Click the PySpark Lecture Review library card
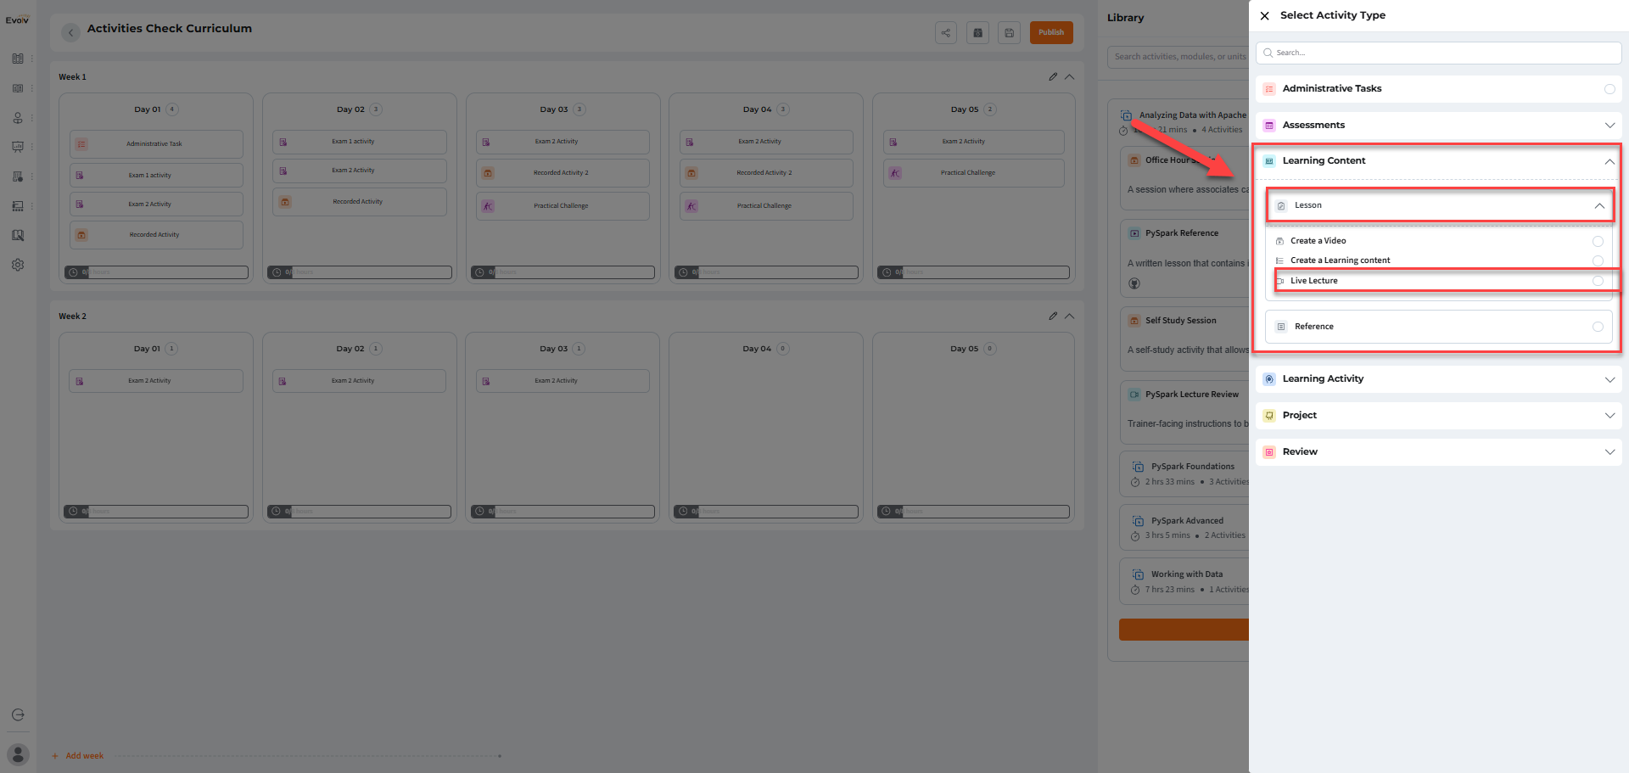 pos(1184,413)
